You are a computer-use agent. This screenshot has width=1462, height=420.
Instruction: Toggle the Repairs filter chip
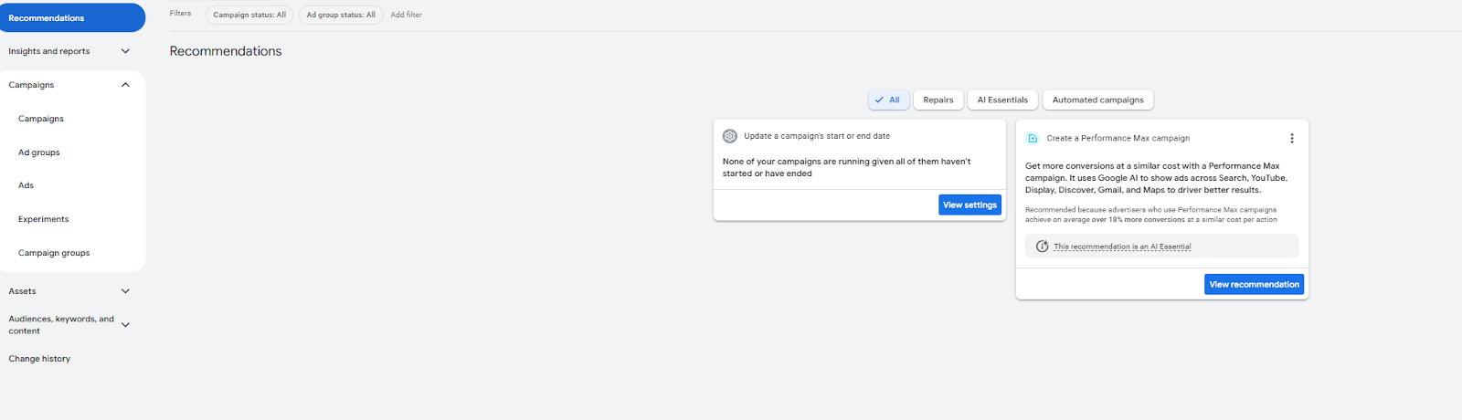tap(938, 100)
